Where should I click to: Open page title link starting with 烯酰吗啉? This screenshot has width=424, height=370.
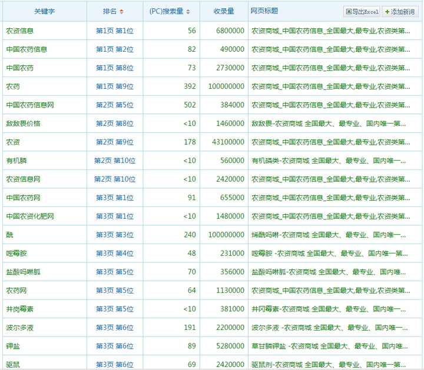click(328, 235)
